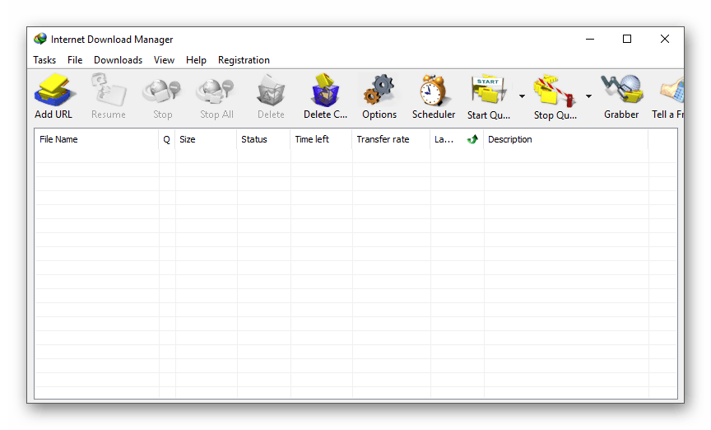Click the Description column header
Viewport: 711px width, 430px height.
click(x=565, y=140)
